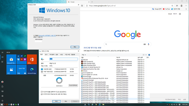Image resolution: width=189 pixels, height=106 pixels.
Task: Select AdGuard in programs list
Action: (x=85, y=60)
